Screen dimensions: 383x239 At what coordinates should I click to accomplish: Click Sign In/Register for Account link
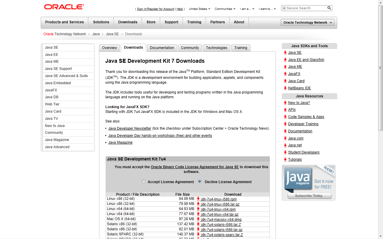(x=156, y=9)
